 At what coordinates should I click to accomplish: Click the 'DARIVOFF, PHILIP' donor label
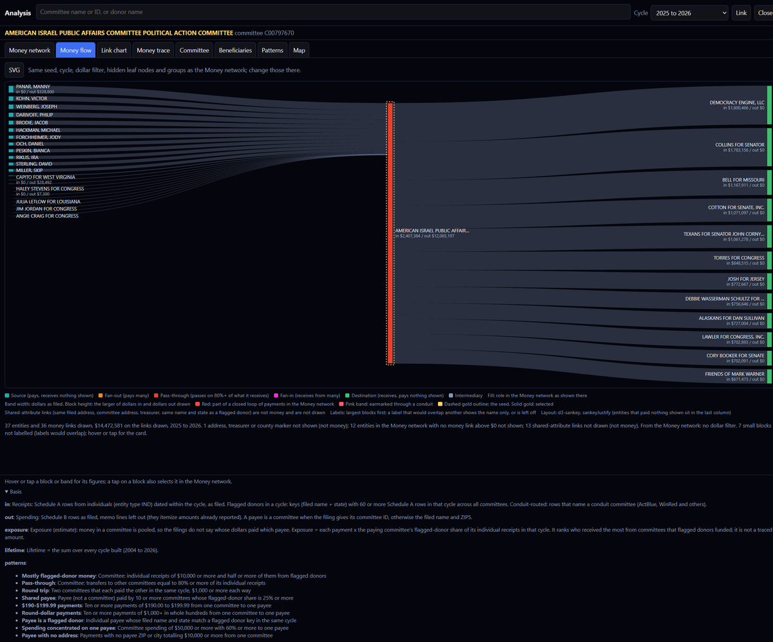pyautogui.click(x=35, y=115)
